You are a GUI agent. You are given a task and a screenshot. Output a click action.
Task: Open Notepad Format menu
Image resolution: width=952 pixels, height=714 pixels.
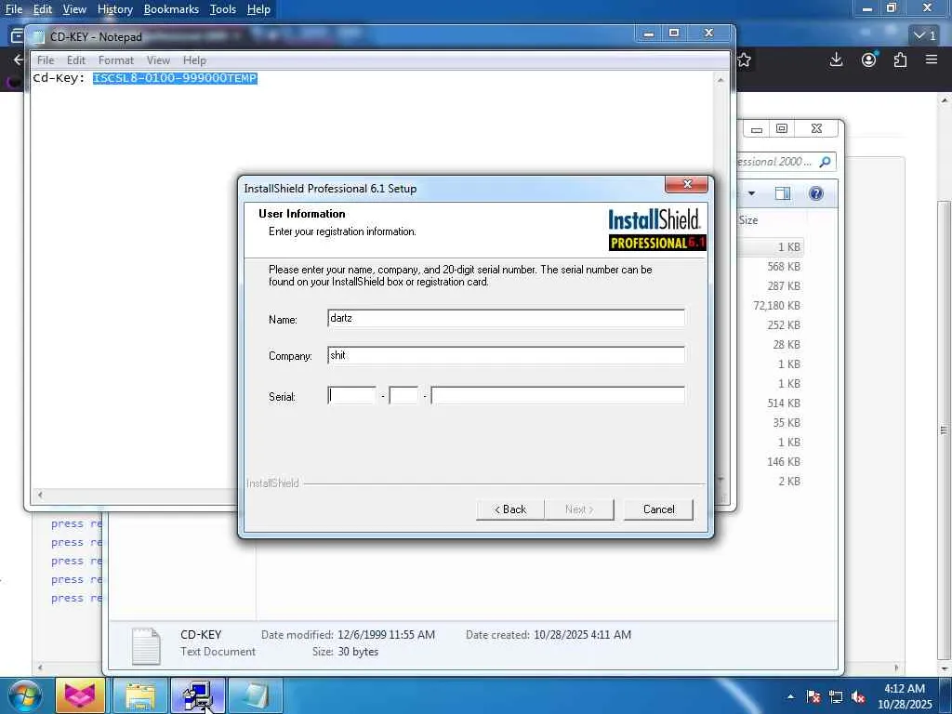click(116, 60)
